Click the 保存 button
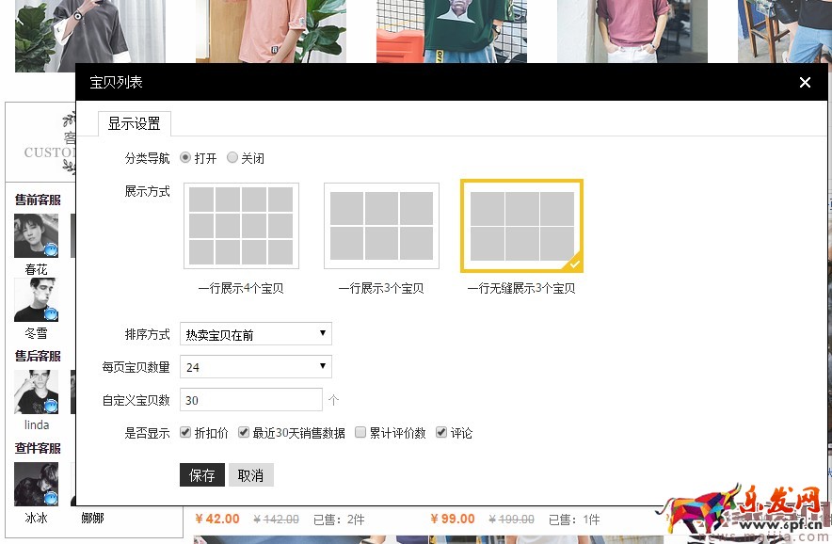The image size is (832, 544). click(x=201, y=474)
